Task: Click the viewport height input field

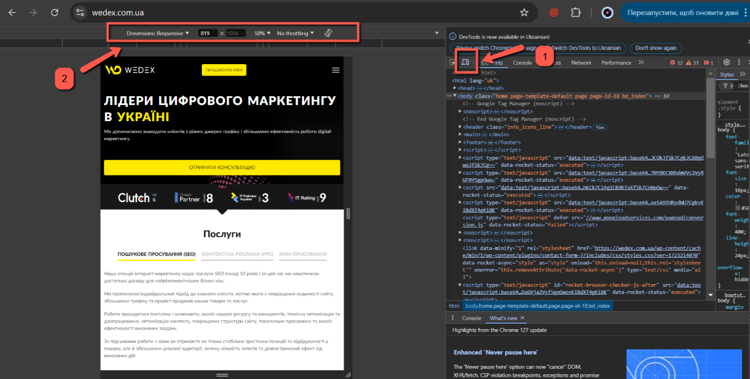Action: click(236, 33)
